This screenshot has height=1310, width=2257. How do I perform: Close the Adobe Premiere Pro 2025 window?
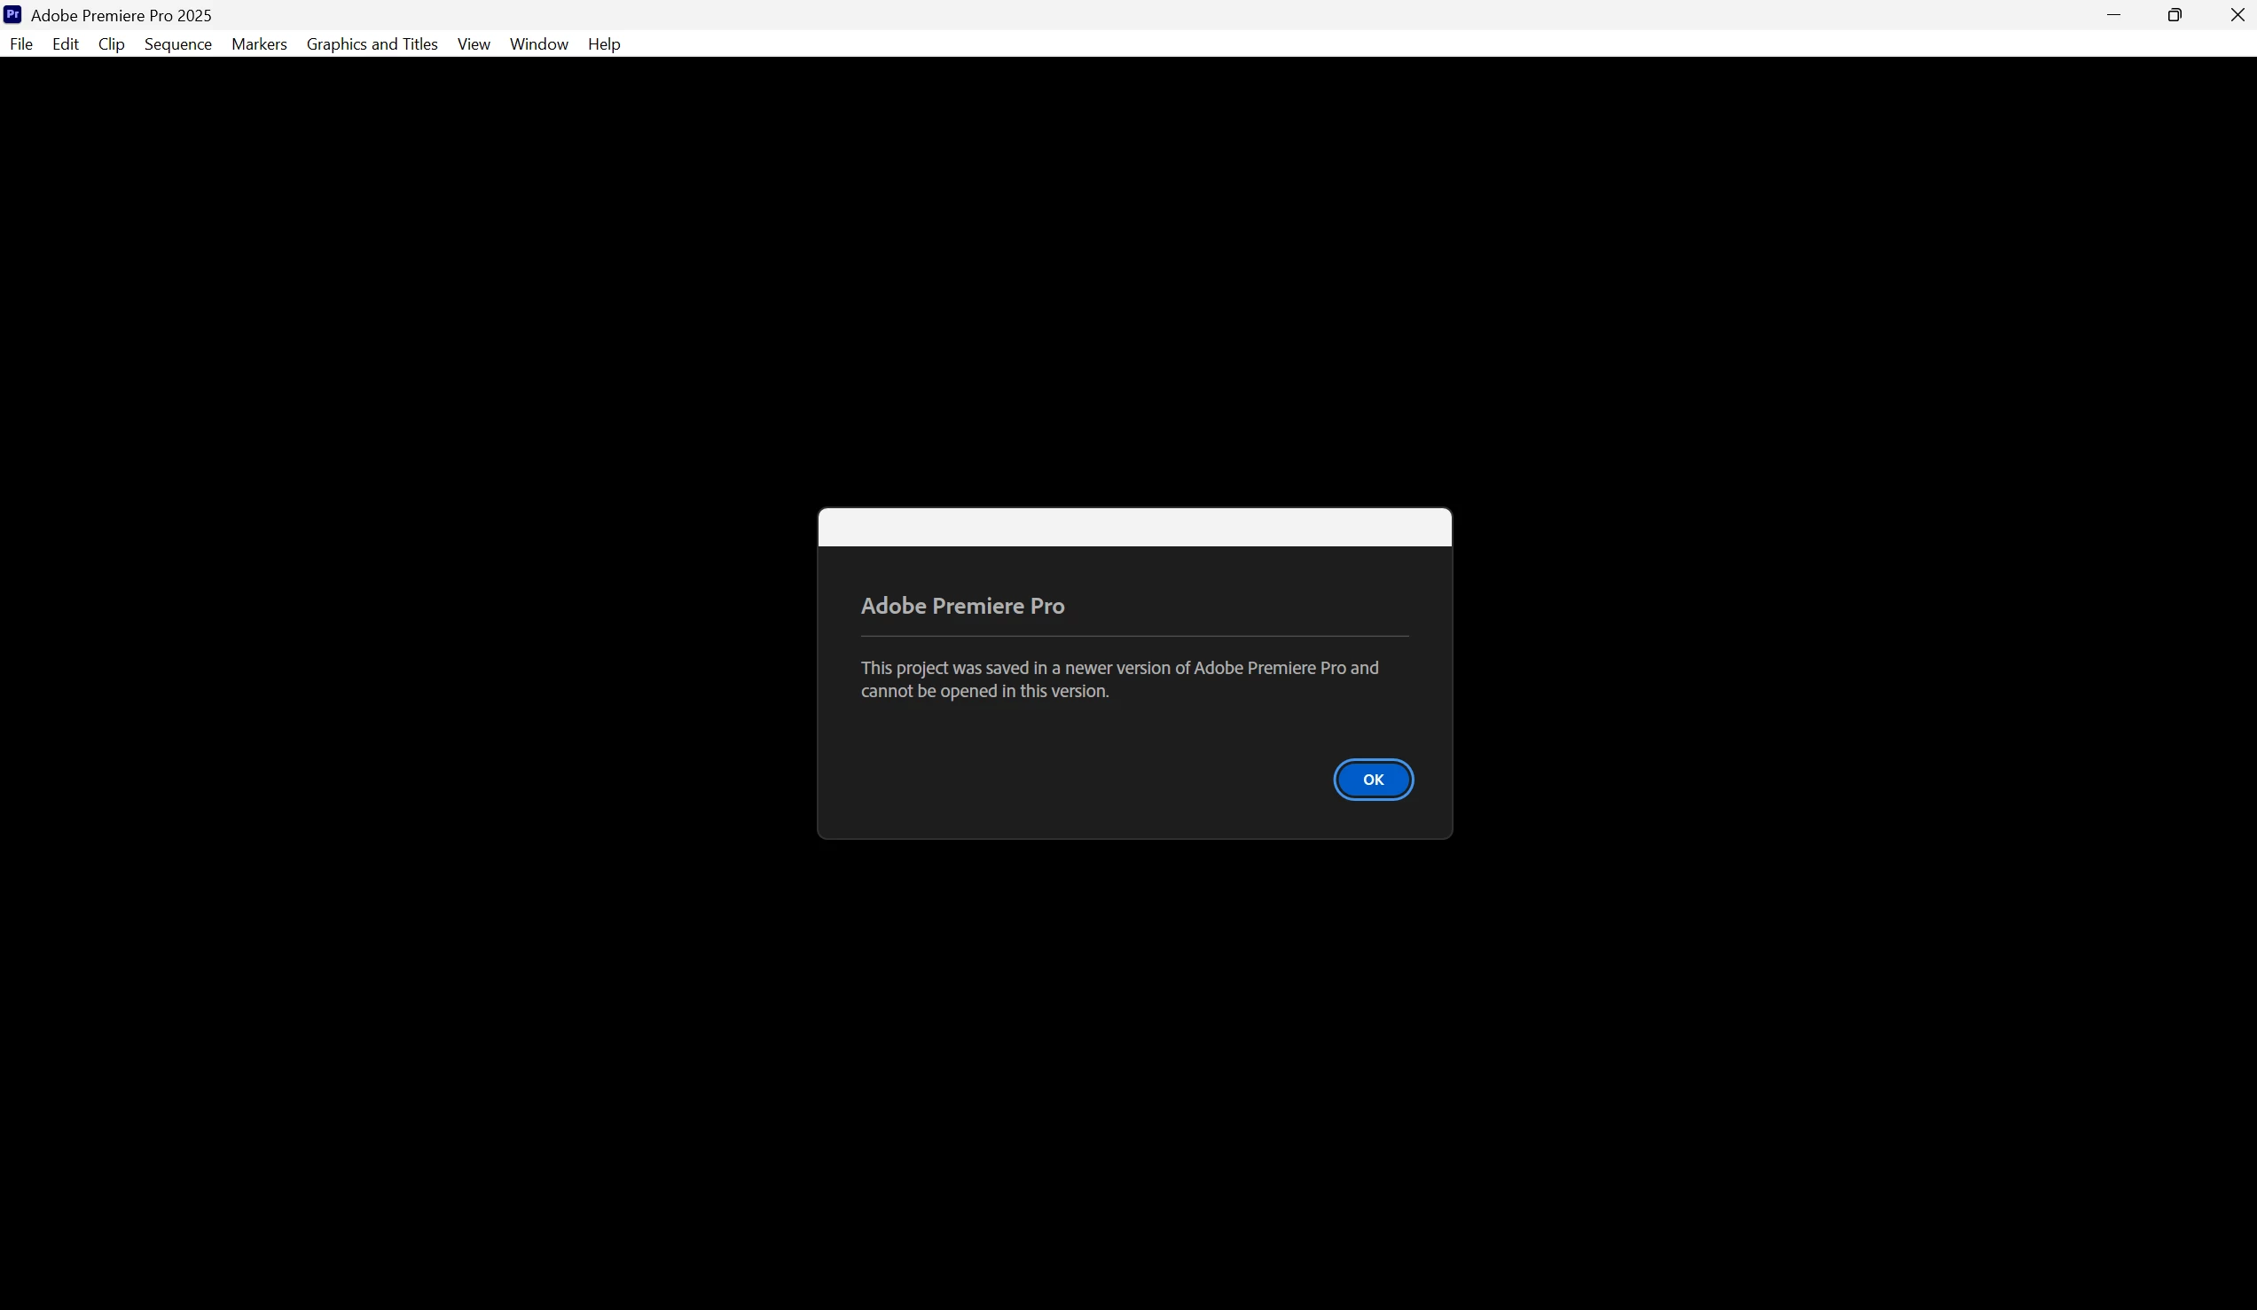pyautogui.click(x=2236, y=14)
